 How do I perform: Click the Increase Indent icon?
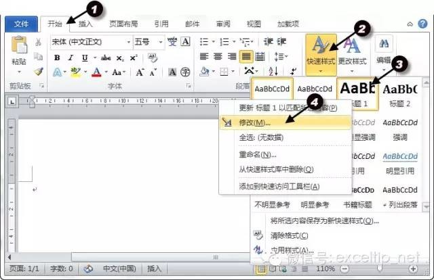click(281, 42)
